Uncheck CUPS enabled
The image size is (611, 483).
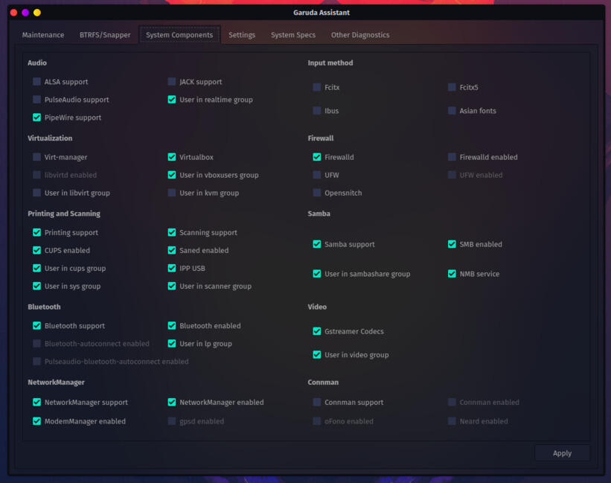tap(36, 251)
